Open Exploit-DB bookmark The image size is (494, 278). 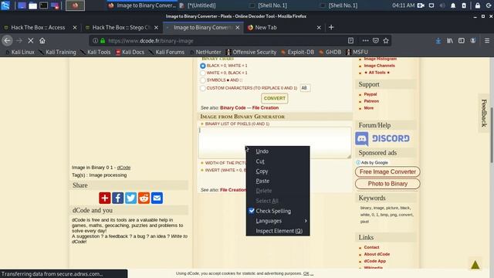click(x=297, y=52)
